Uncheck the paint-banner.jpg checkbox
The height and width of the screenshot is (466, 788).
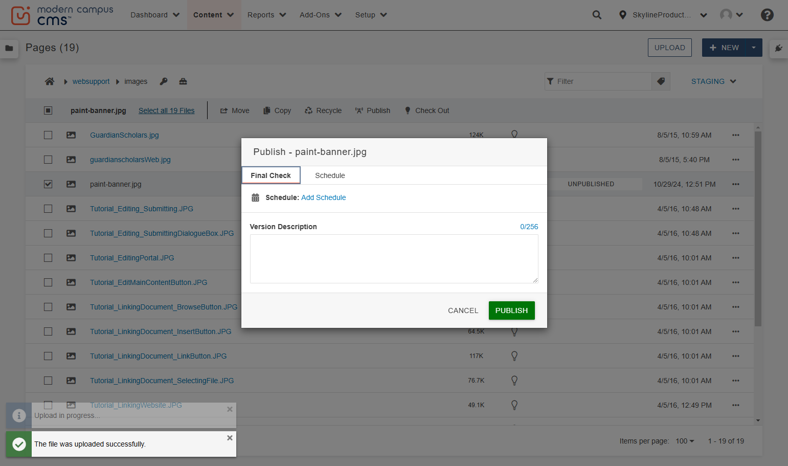click(x=48, y=184)
